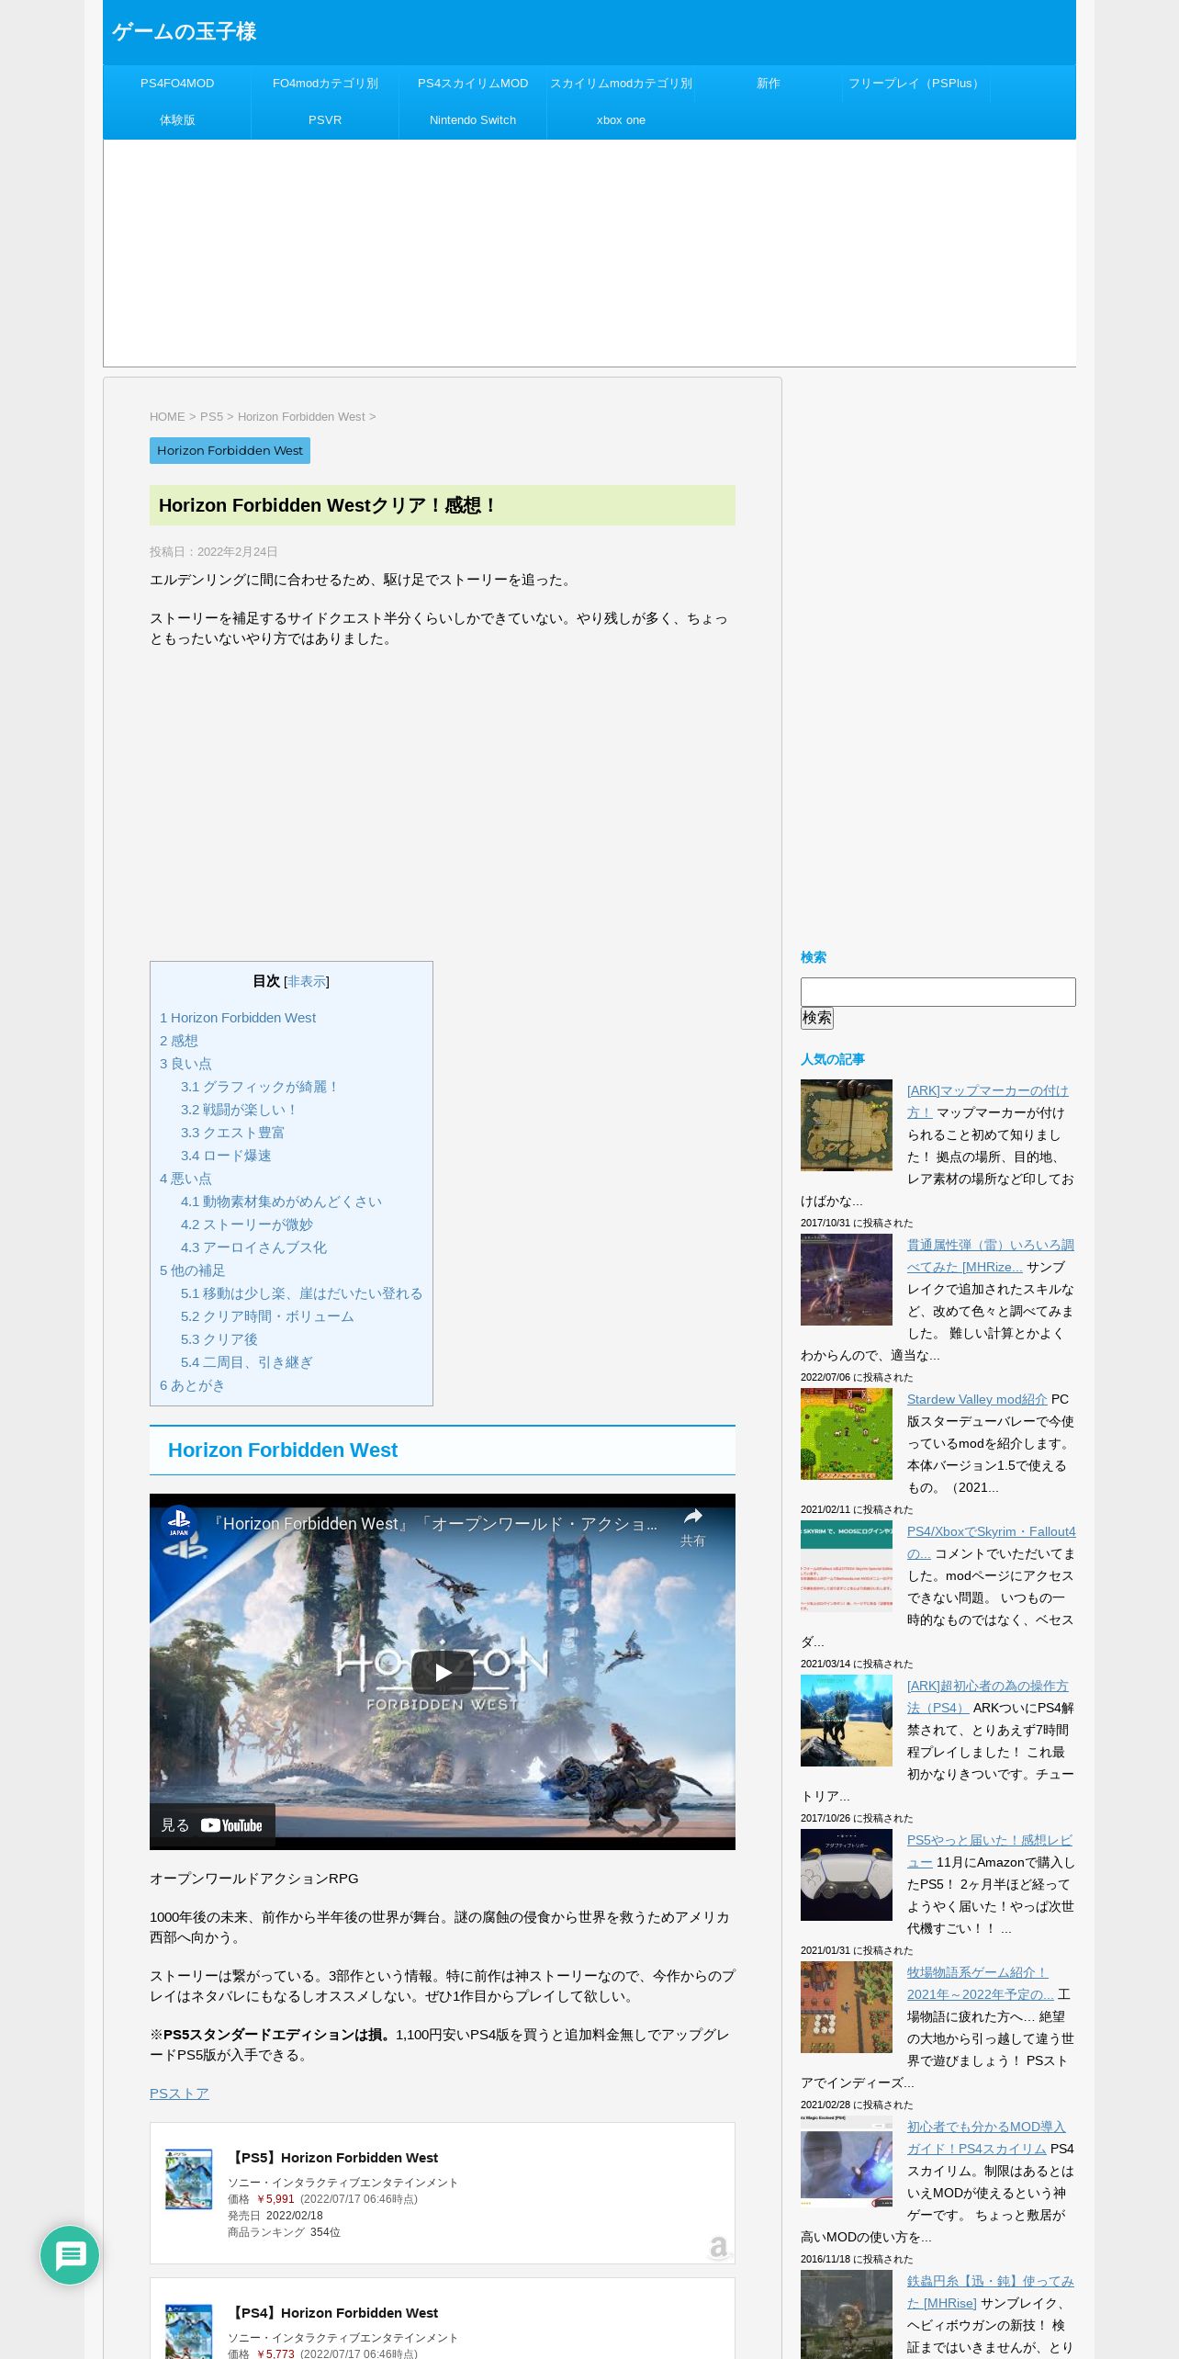The width and height of the screenshot is (1179, 2359).
Task: Open the PS5やっと届いた！感想レビュー article link
Action: click(989, 1851)
